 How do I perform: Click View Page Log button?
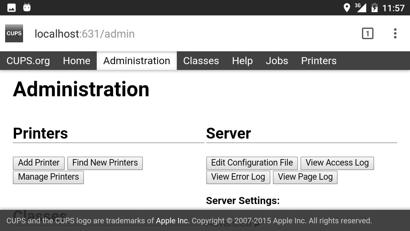point(305,177)
